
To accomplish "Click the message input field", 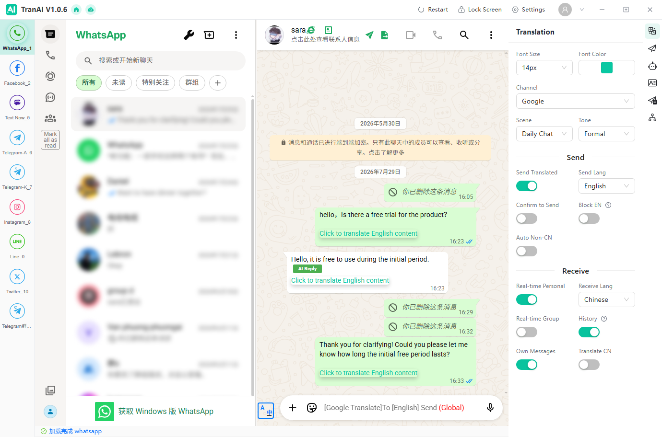I will coord(401,408).
